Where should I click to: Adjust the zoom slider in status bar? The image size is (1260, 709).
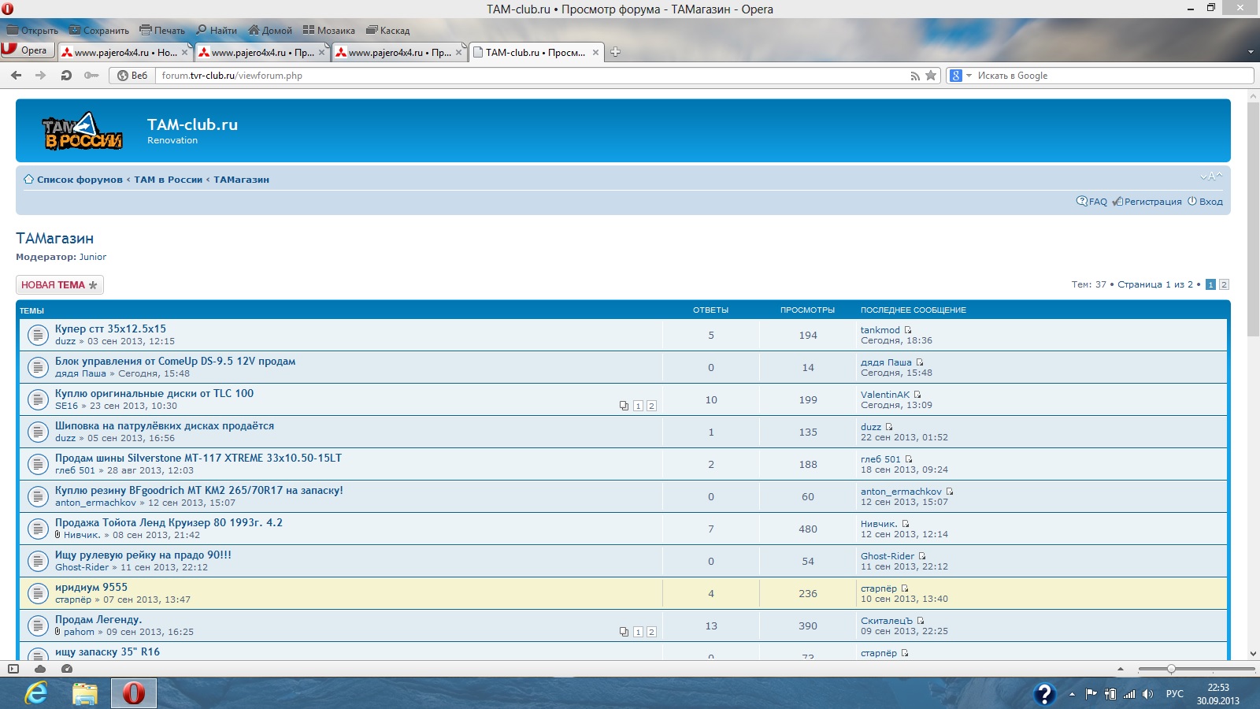point(1171,669)
